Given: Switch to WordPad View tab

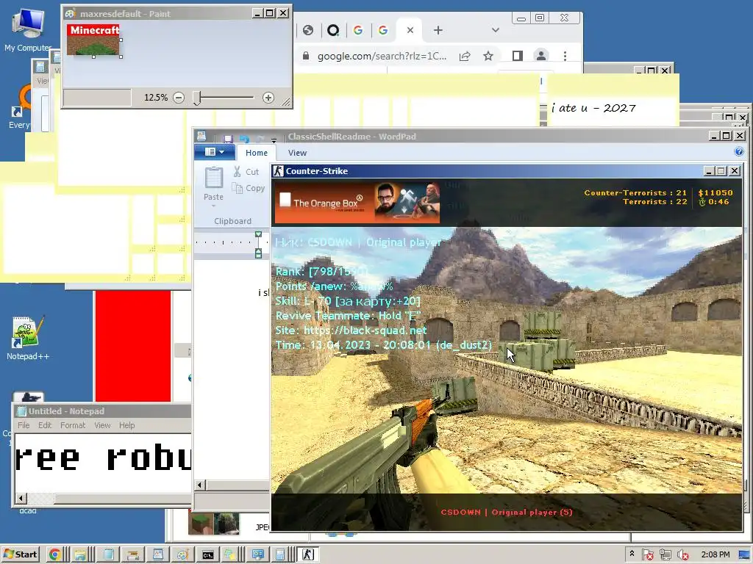Looking at the screenshot, I should [x=297, y=153].
